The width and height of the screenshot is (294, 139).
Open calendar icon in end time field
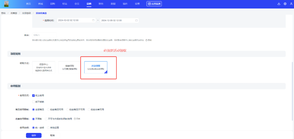click(136, 20)
